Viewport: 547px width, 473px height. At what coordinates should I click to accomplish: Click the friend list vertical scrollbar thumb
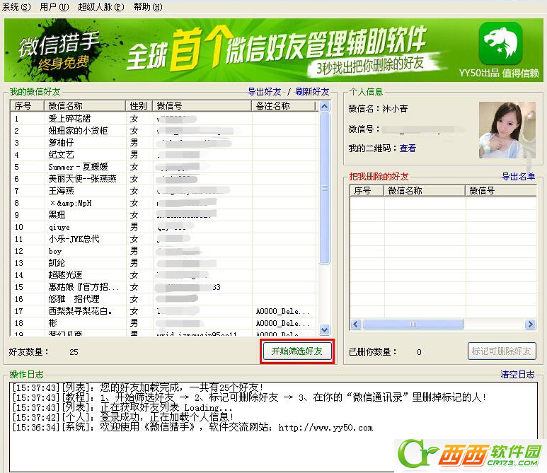point(324,188)
